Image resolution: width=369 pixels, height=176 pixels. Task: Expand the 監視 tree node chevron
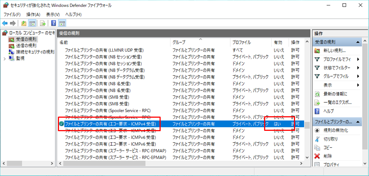click(4, 58)
